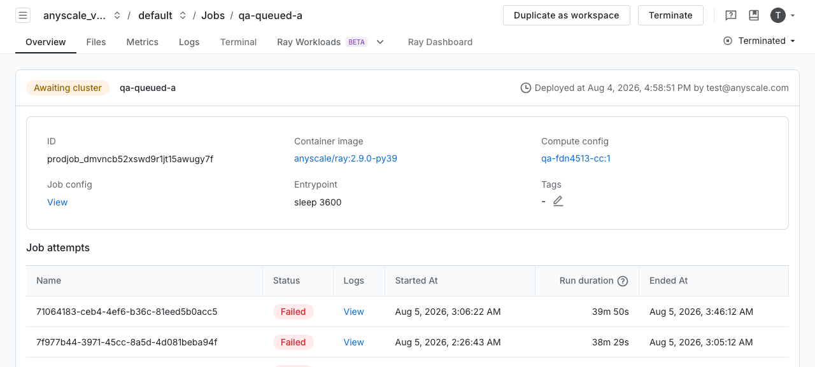Click the Terminated status circle icon
Screen dimensions: 815x367
pos(728,41)
